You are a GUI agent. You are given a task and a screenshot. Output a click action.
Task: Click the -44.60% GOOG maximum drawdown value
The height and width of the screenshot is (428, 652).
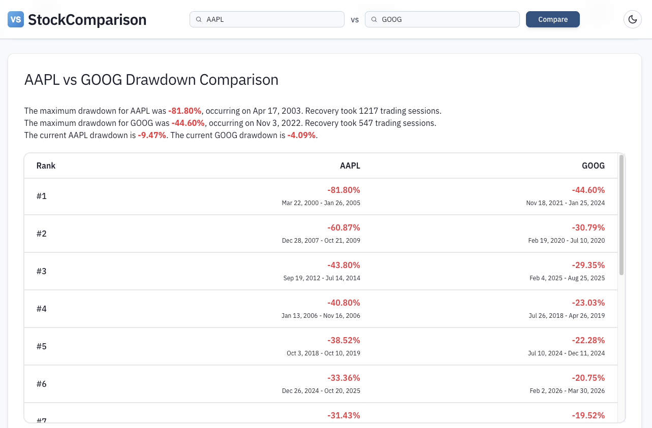click(x=188, y=123)
